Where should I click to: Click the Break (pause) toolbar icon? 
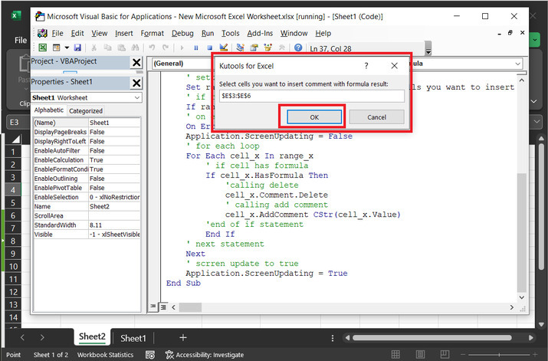196,48
